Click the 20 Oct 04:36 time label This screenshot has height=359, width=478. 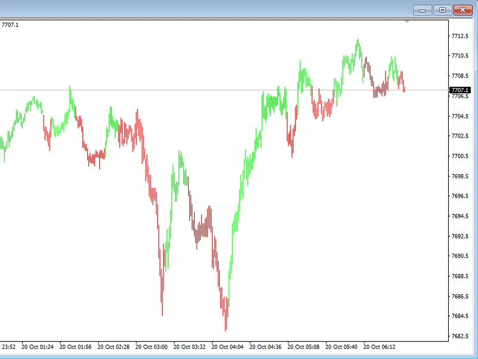(265, 347)
